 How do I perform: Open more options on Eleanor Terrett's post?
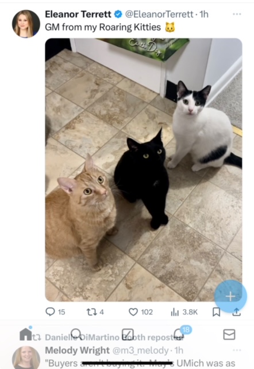tap(237, 14)
